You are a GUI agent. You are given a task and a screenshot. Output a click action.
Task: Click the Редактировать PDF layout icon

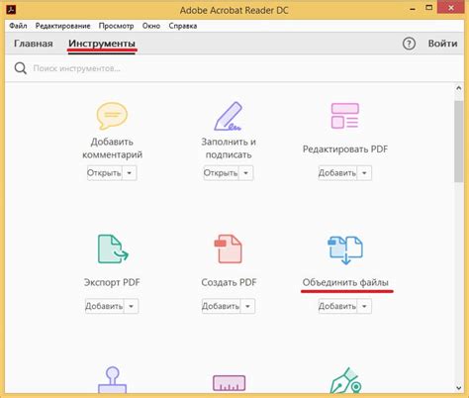345,116
